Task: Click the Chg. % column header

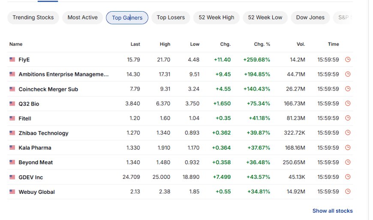Action: (x=262, y=44)
